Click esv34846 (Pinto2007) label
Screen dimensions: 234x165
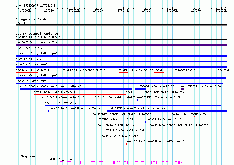[x=60, y=103]
